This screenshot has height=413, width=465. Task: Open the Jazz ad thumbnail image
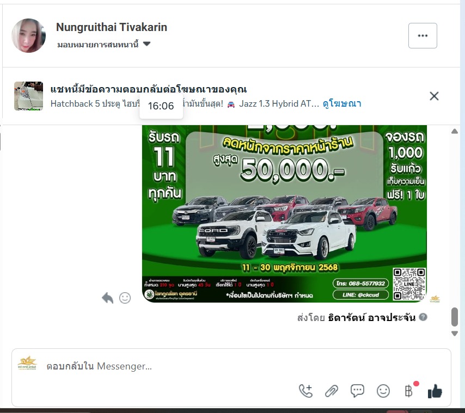coord(28,96)
